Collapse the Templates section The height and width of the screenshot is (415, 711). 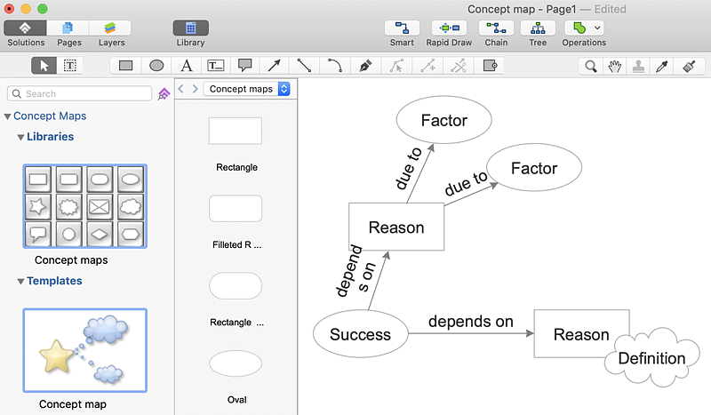tap(20, 282)
